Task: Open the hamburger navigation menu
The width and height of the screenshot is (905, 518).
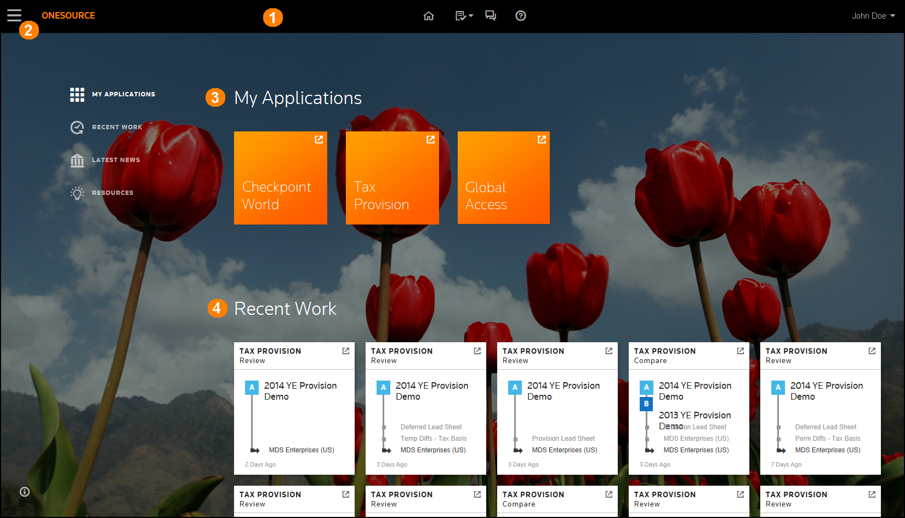Action: pyautogui.click(x=14, y=15)
